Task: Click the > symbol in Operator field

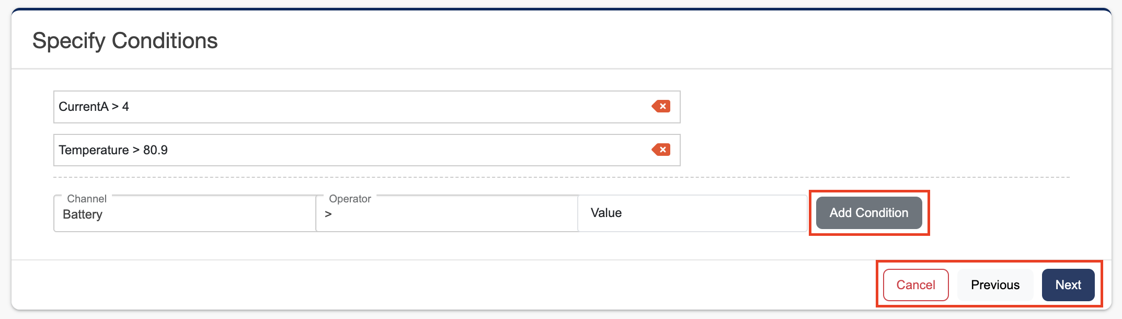Action: click(x=328, y=214)
